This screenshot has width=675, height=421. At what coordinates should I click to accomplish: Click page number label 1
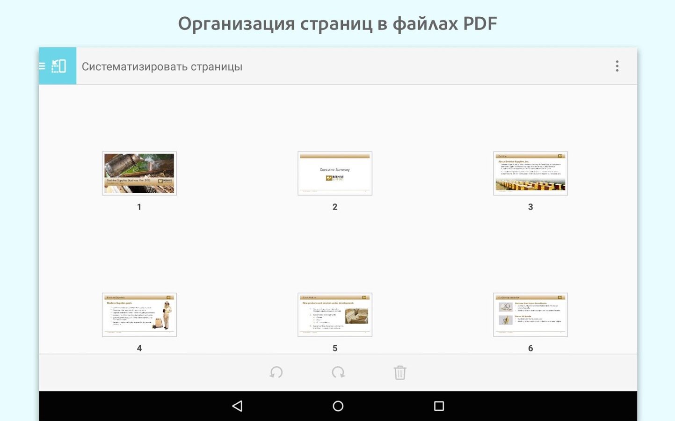point(139,207)
